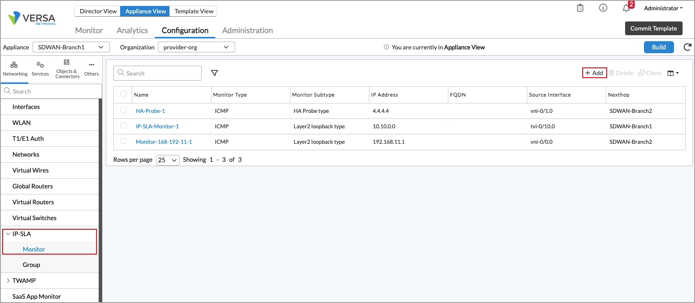Image resolution: width=695 pixels, height=303 pixels.
Task: Open the Administrator user menu
Action: click(x=663, y=8)
